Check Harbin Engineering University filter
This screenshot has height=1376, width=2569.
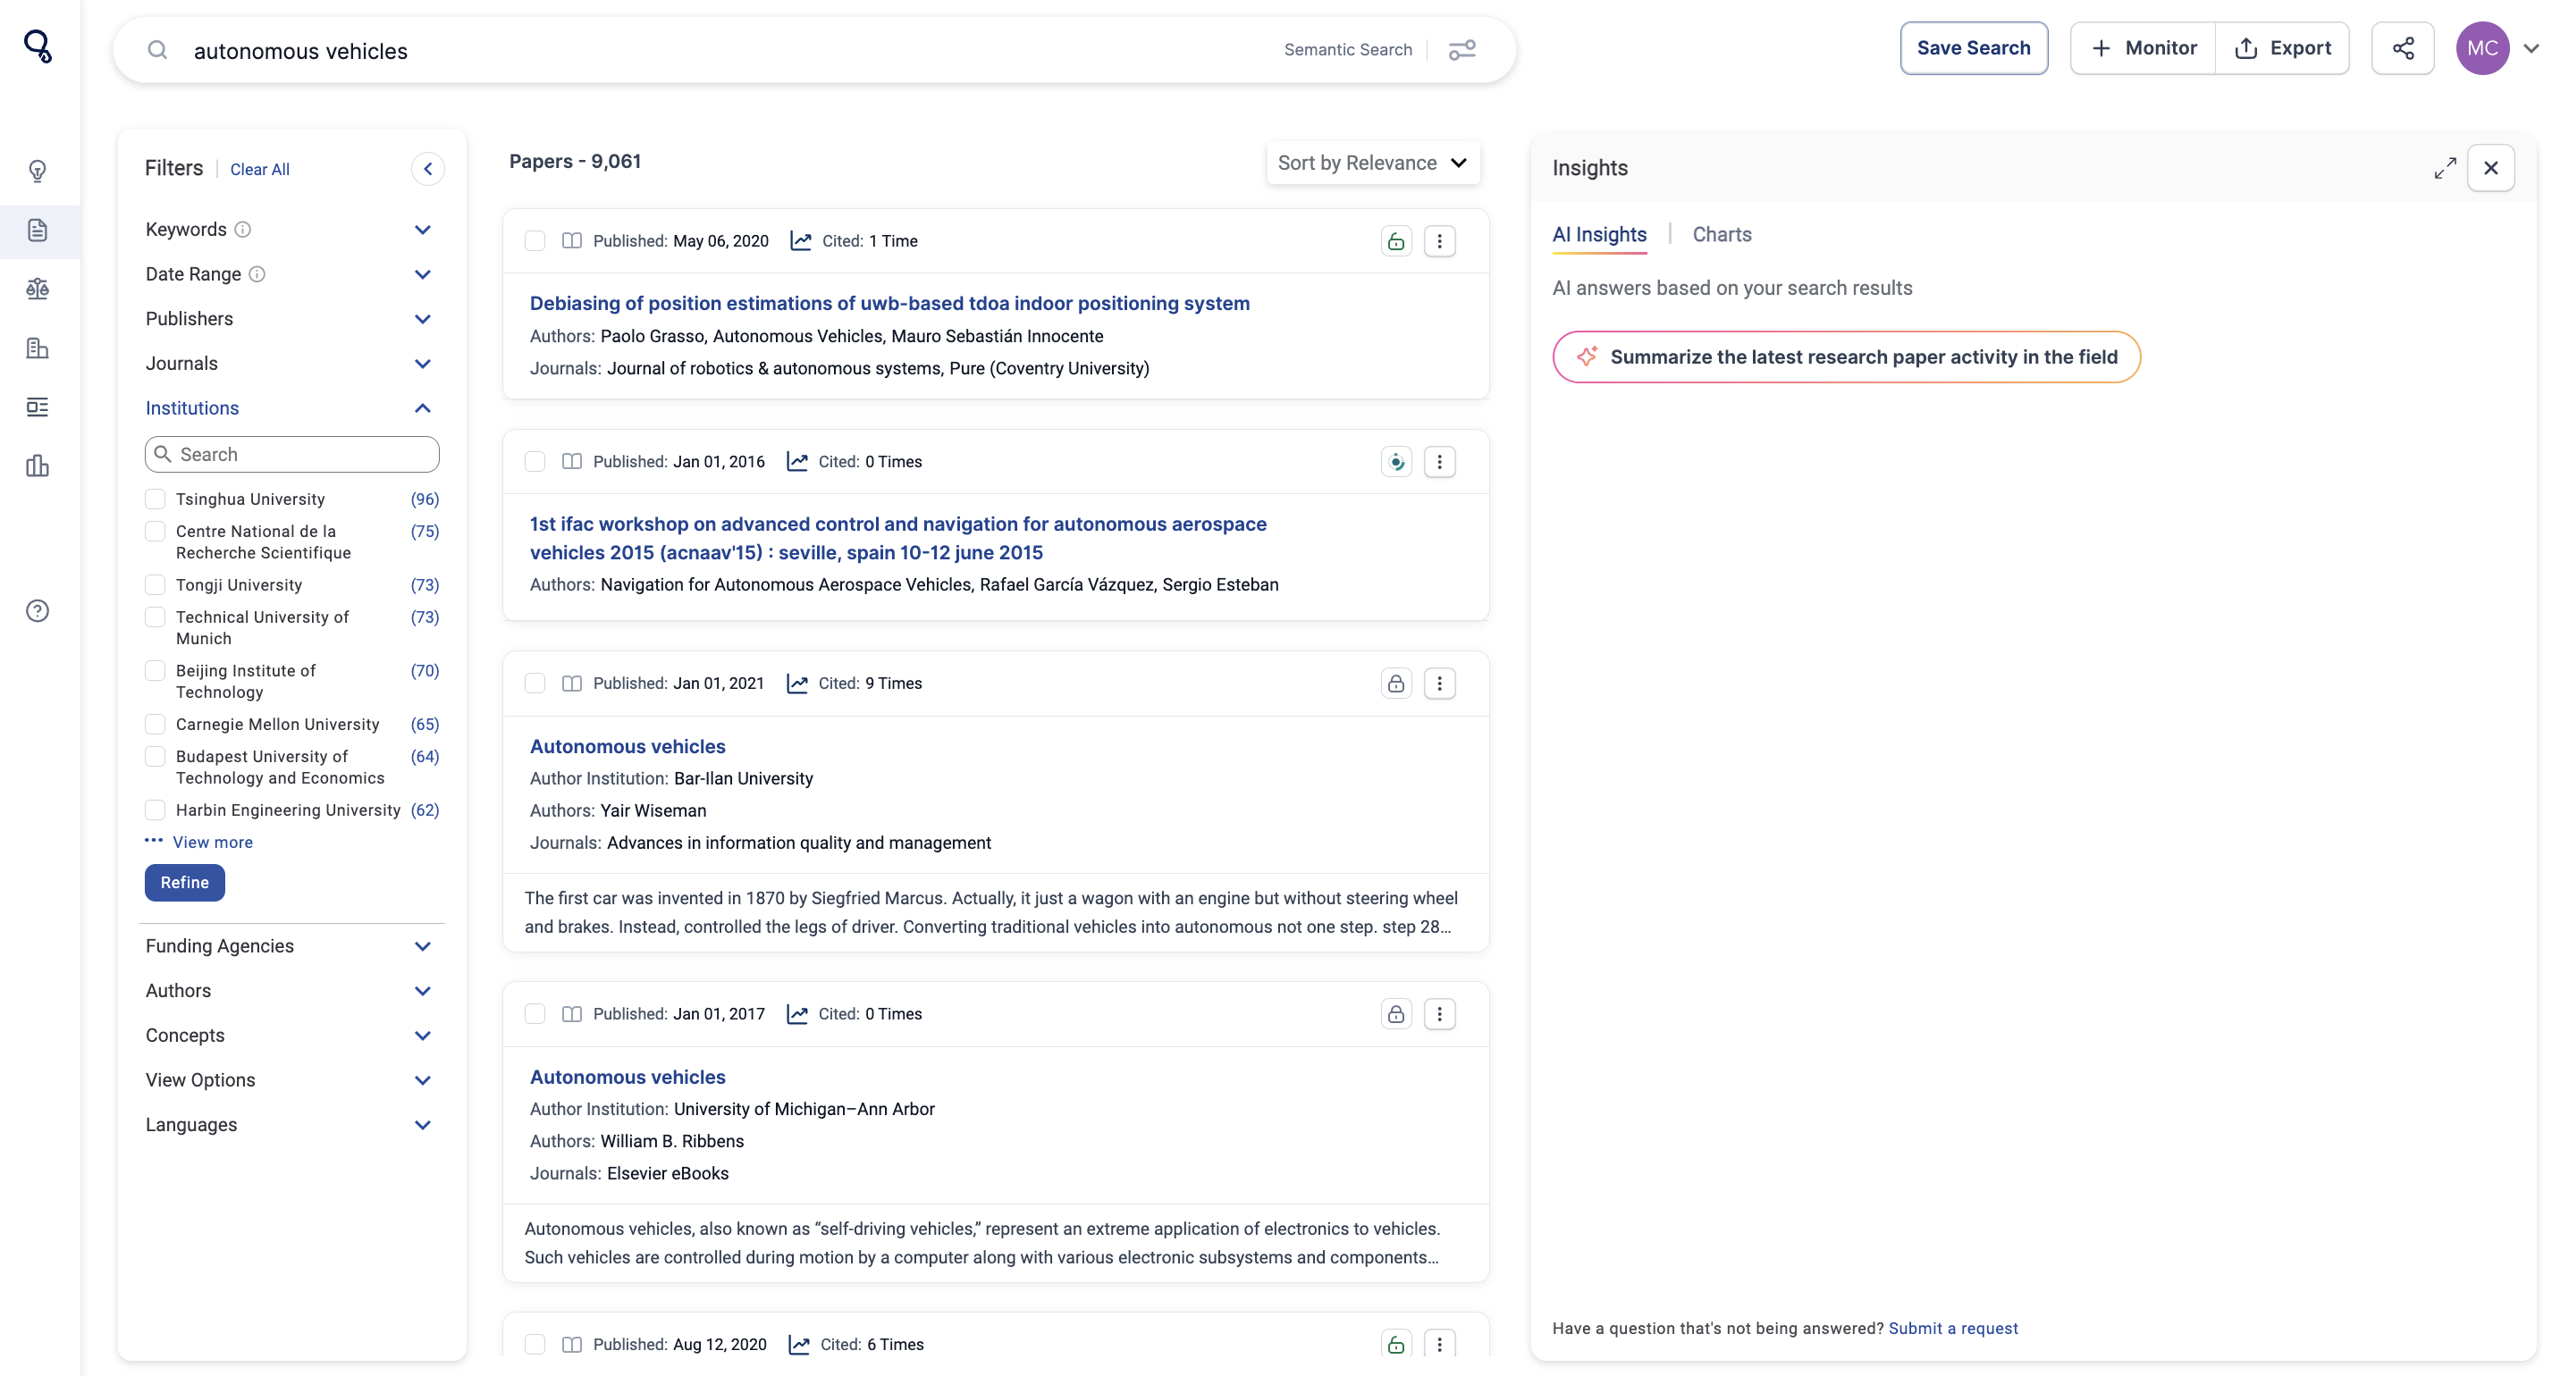155,810
